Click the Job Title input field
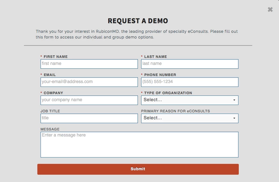This screenshot has height=182, width=279. click(89, 118)
